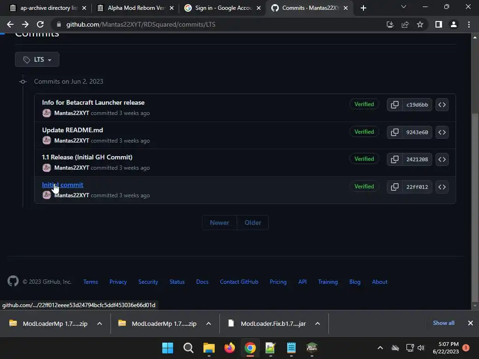Open the LTS tag switcher dropdown
Screen dimensions: 479x359
[37, 59]
